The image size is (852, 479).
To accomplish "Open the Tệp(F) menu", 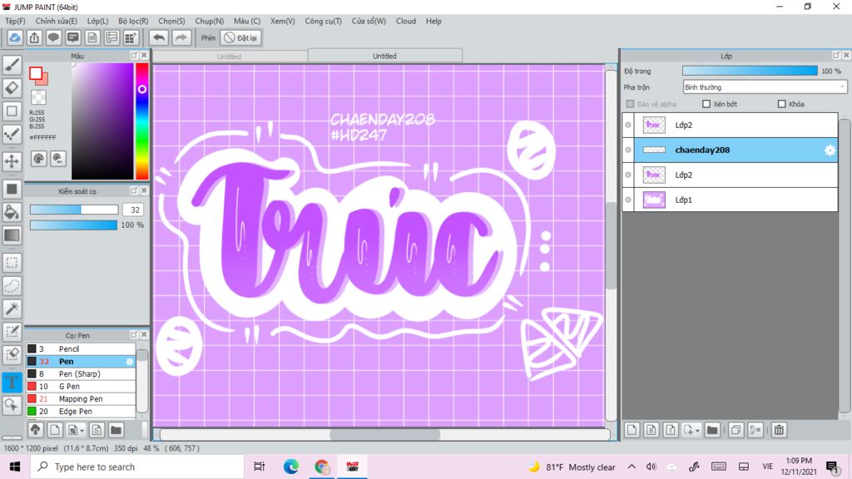I will pyautogui.click(x=15, y=21).
